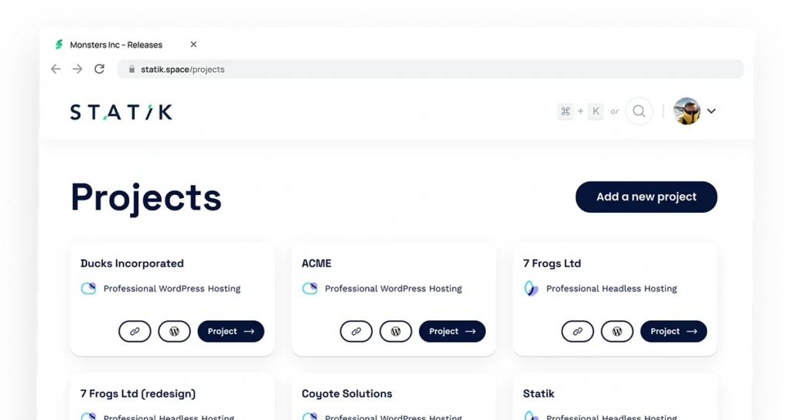Open link icon for Ducks Incorporated
792x420 pixels.
pyautogui.click(x=135, y=332)
